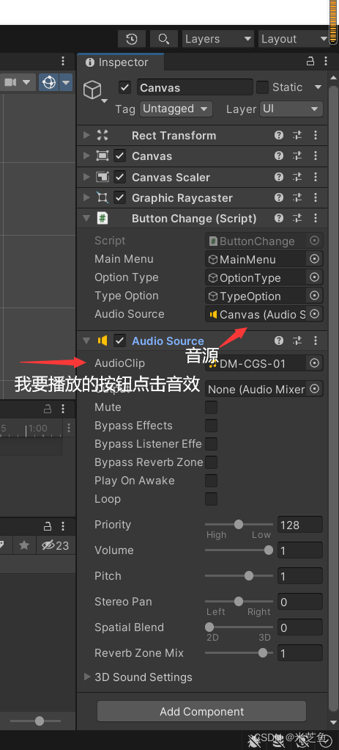Pick object for Audio Source field
339x750 pixels.
click(314, 314)
